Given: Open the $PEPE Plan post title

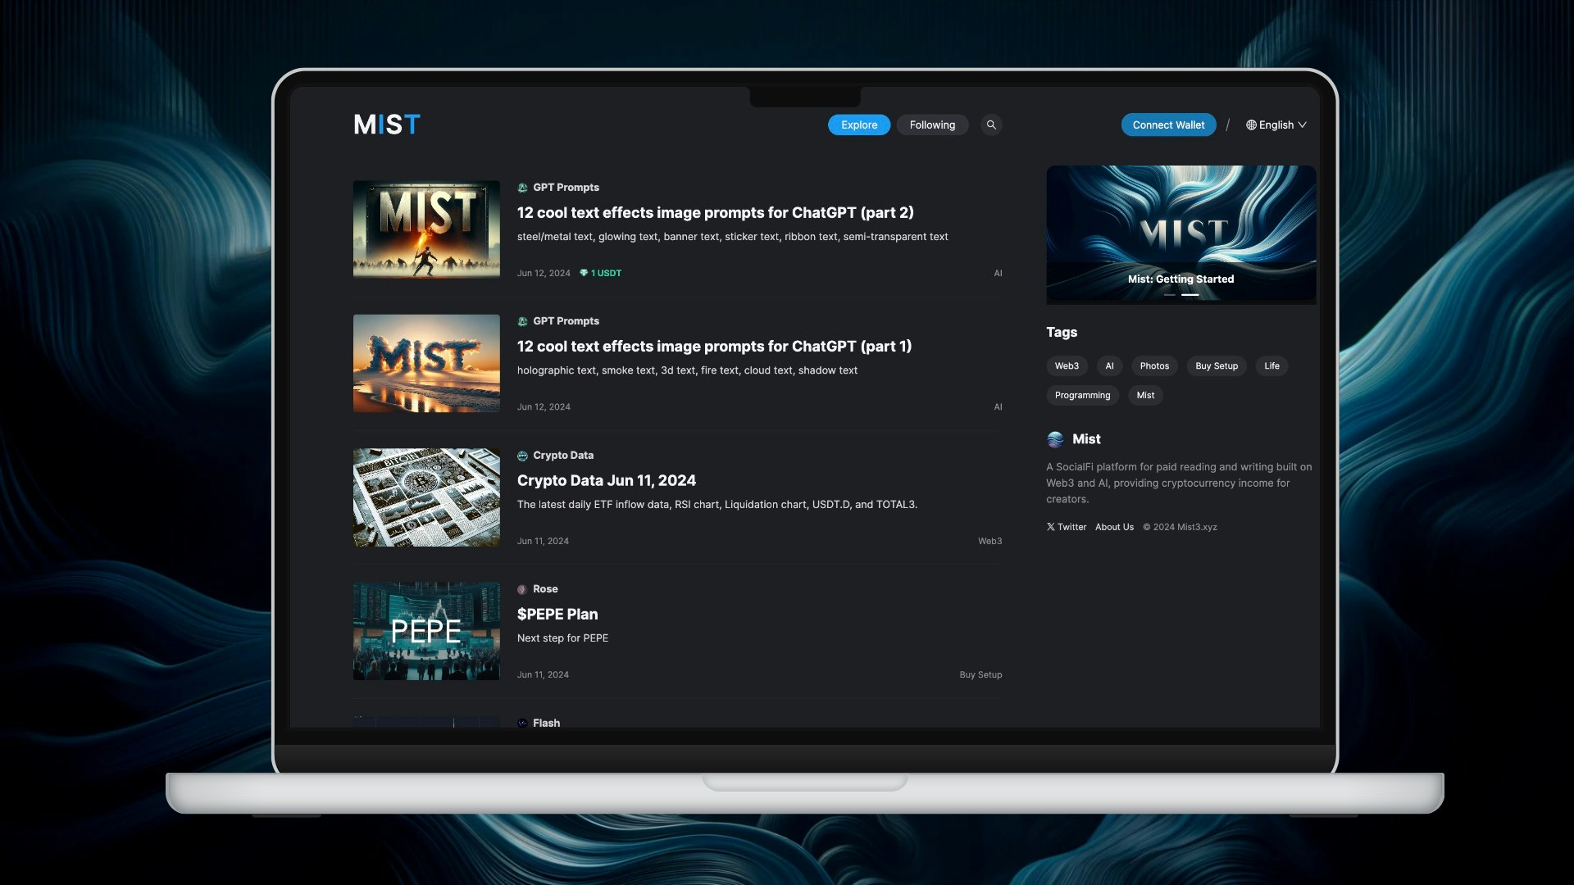Looking at the screenshot, I should pos(557,614).
